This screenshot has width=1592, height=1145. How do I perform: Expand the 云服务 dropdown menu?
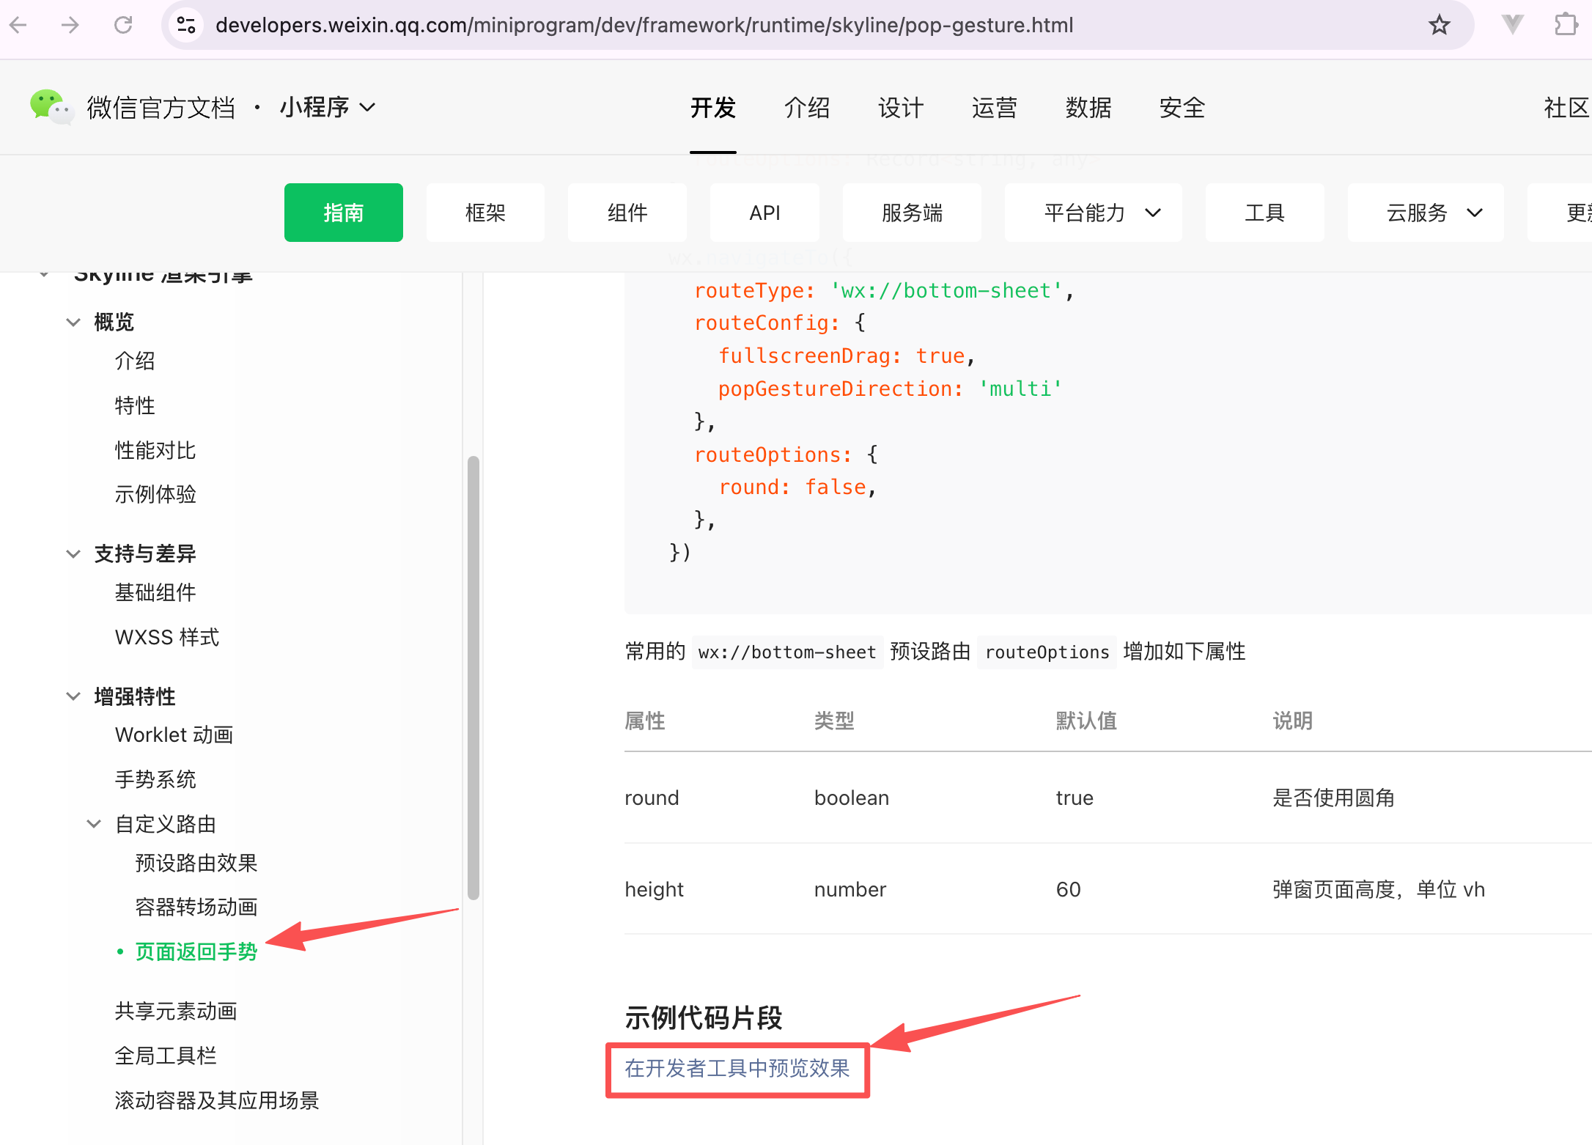click(x=1425, y=213)
